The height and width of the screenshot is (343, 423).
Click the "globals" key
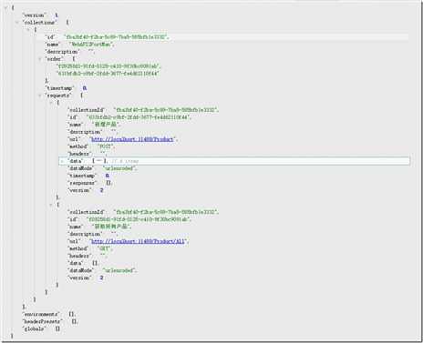coord(35,328)
